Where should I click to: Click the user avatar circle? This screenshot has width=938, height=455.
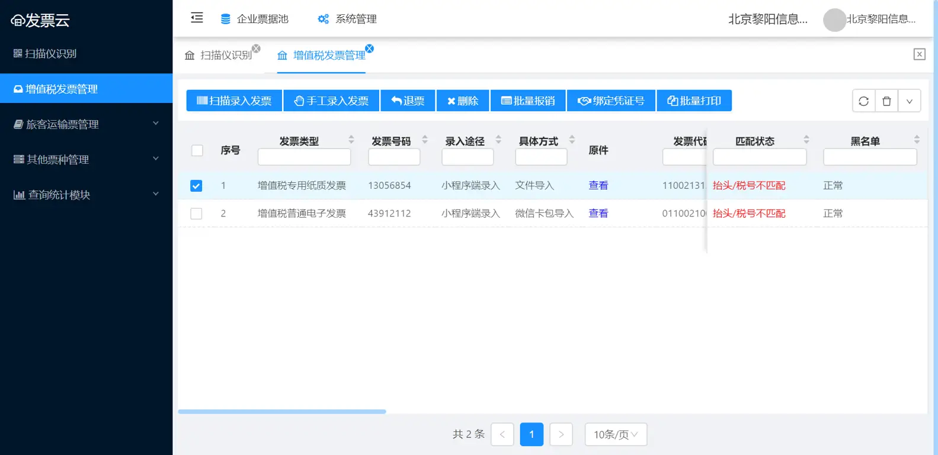coord(834,20)
